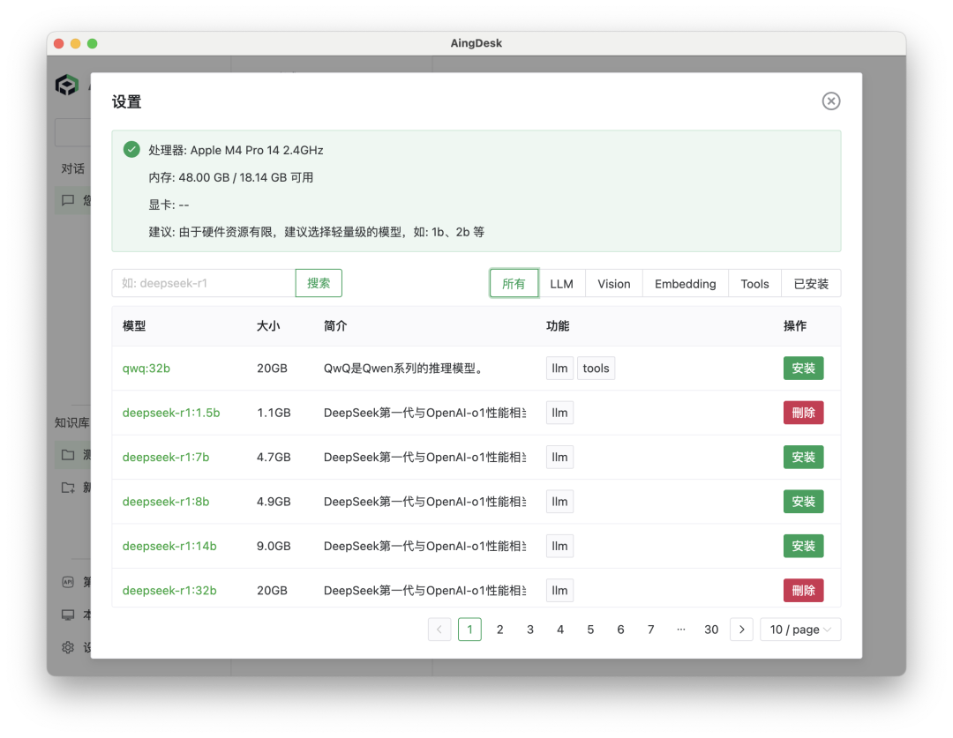Jump to page 30 in pagination
This screenshot has width=953, height=738.
pyautogui.click(x=711, y=630)
